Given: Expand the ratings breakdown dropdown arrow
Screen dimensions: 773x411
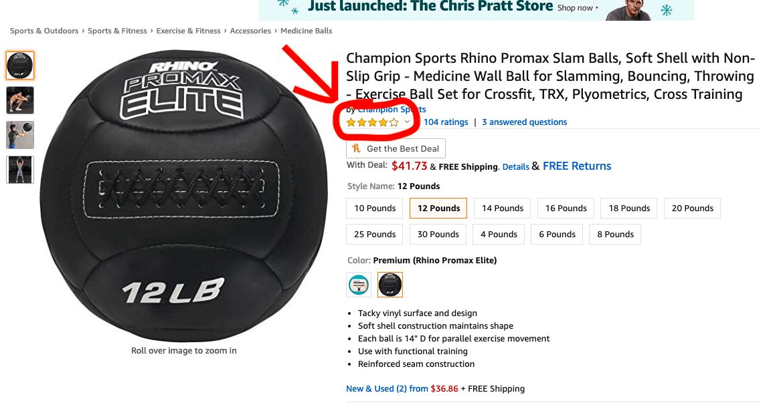Looking at the screenshot, I should coord(407,122).
